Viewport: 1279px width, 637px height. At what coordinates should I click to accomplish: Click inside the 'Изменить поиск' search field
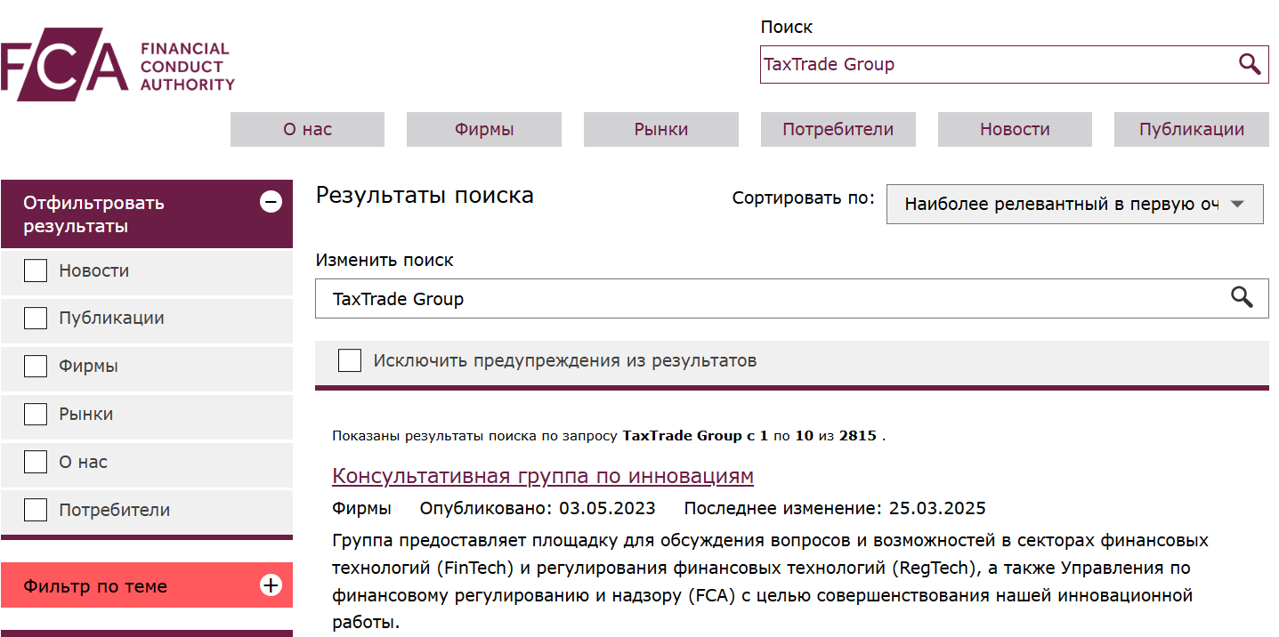623,298
